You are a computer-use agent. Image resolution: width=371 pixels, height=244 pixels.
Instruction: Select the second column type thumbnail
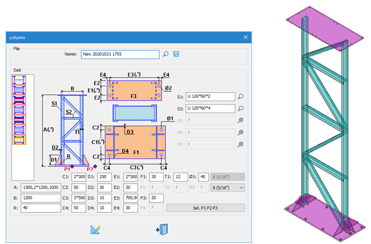(x=19, y=90)
